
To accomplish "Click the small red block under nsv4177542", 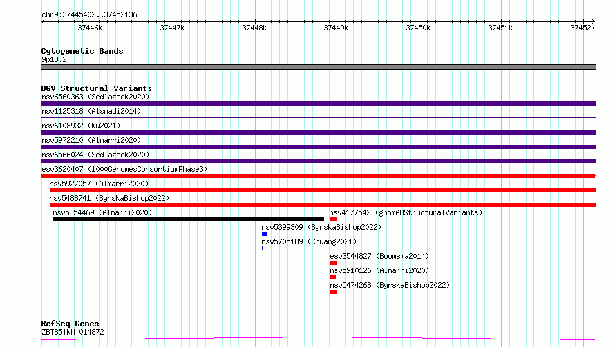I will (333, 219).
